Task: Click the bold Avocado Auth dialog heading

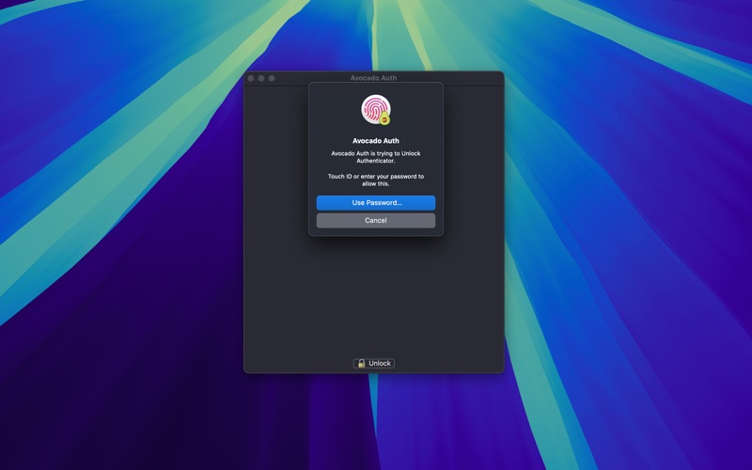Action: (375, 141)
